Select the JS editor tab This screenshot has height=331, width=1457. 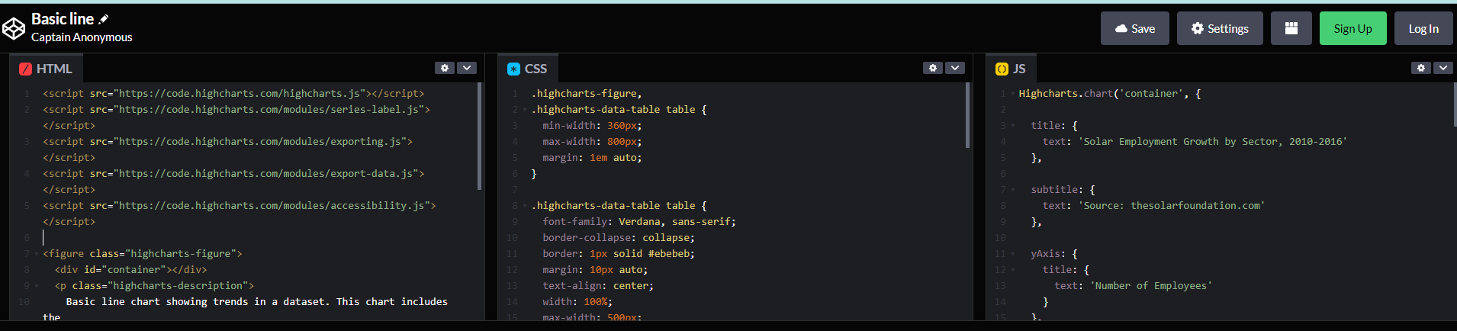(1012, 69)
